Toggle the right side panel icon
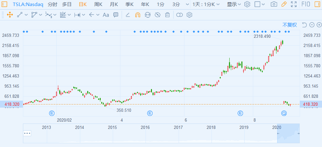This screenshot has height=147, width=322. coord(318,4)
